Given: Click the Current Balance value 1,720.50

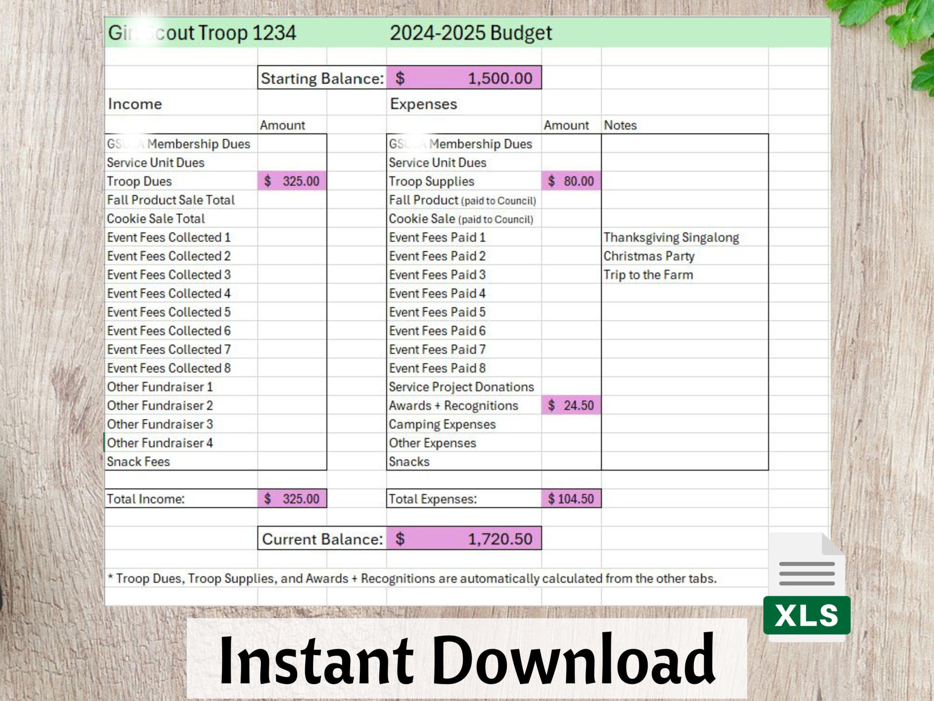Looking at the screenshot, I should pyautogui.click(x=464, y=538).
